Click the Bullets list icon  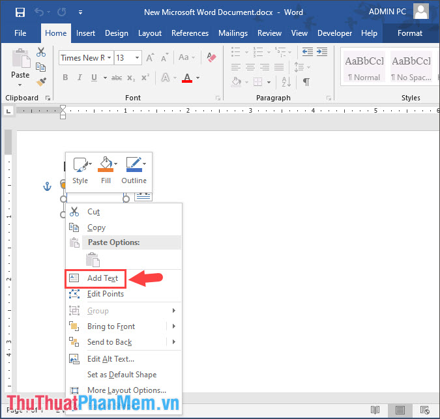point(236,52)
